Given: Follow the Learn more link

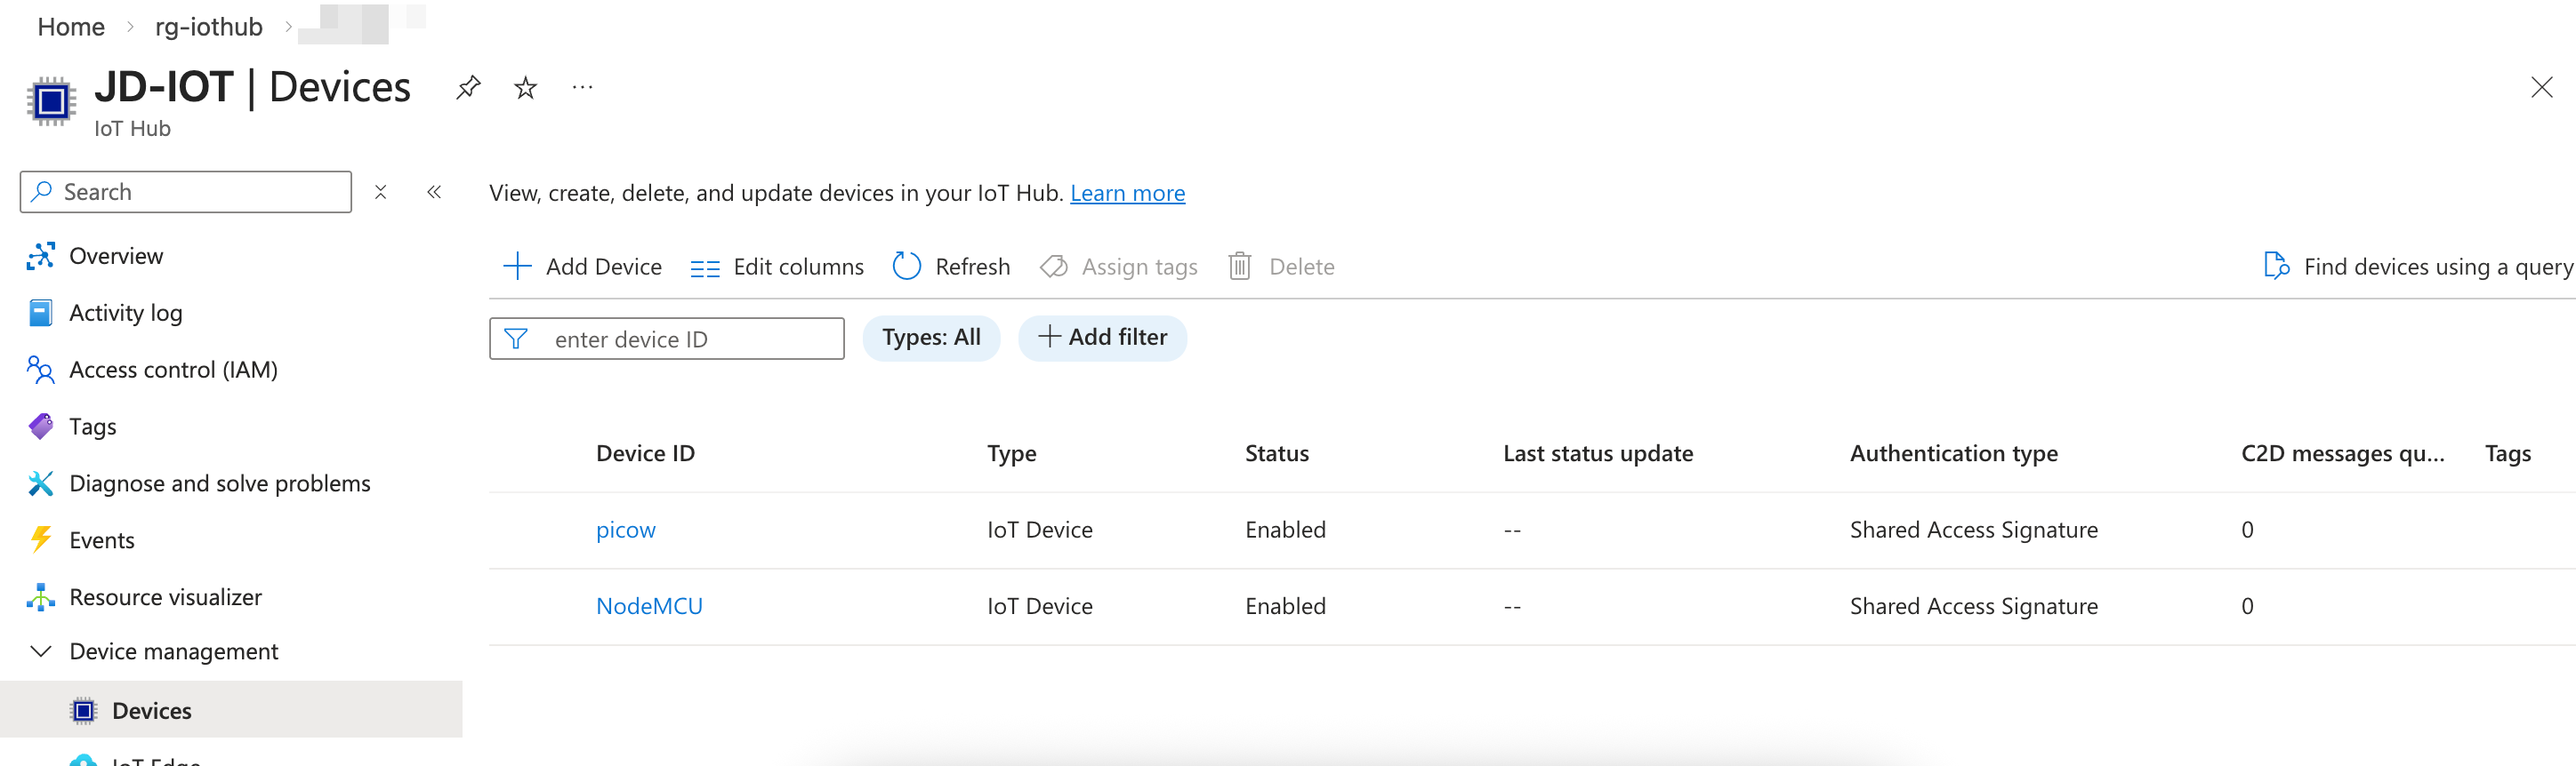Looking at the screenshot, I should tap(1127, 193).
